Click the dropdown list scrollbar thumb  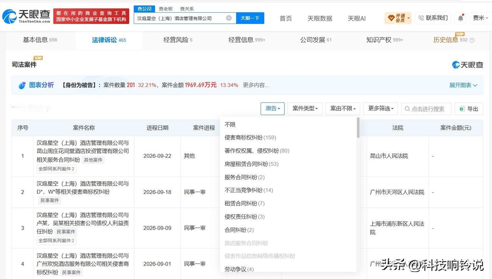pyautogui.click(x=358, y=127)
